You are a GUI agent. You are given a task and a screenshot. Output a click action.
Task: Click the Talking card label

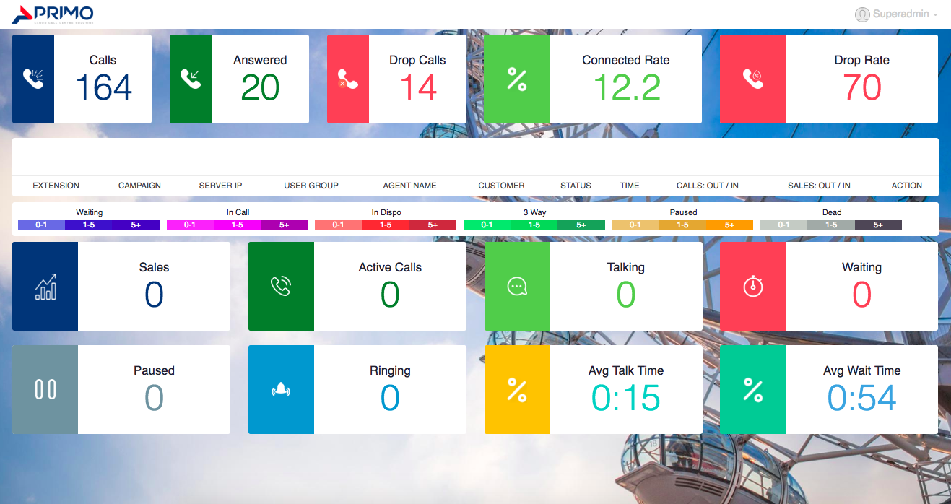(626, 267)
